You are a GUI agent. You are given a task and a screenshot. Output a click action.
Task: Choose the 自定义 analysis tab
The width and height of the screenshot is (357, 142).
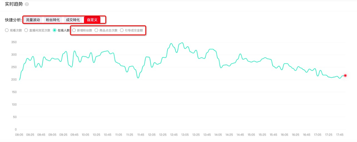[x=92, y=20]
